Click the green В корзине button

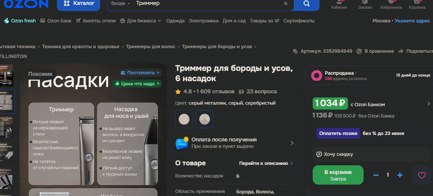tap(338, 175)
